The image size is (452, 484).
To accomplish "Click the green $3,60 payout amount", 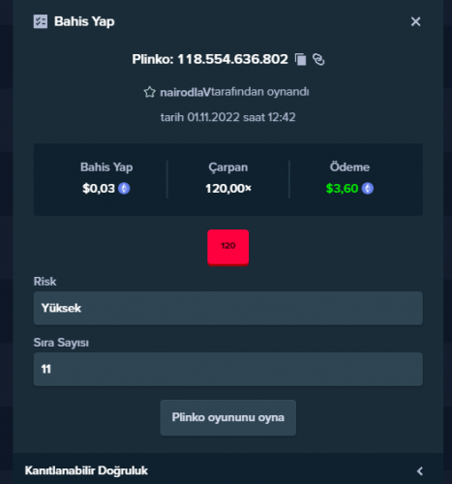I will (342, 189).
